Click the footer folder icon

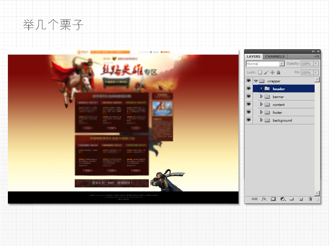click(267, 112)
